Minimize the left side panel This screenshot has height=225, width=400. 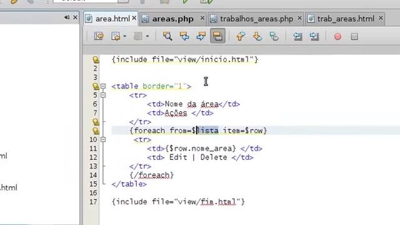point(67,17)
